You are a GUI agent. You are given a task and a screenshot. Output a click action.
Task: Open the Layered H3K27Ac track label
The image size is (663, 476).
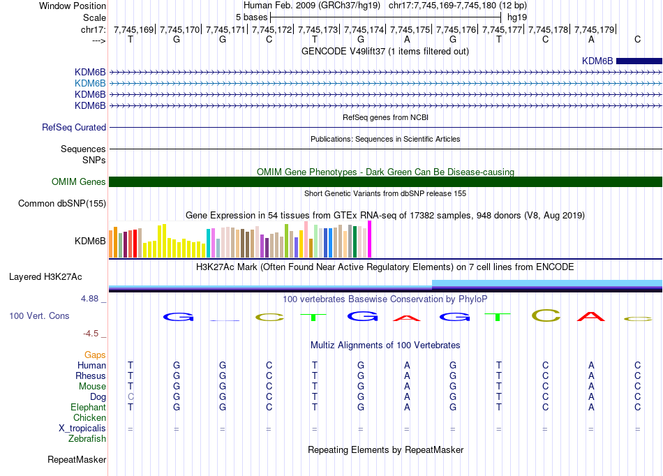pyautogui.click(x=45, y=277)
